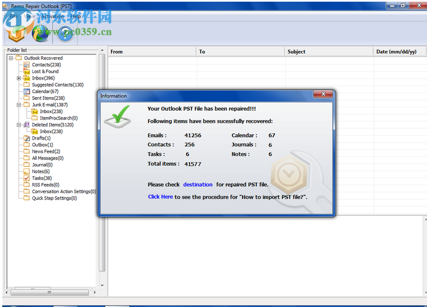The height and width of the screenshot is (307, 427).
Task: Open the help question-mark toolbar icon
Action: pyautogui.click(x=65, y=33)
